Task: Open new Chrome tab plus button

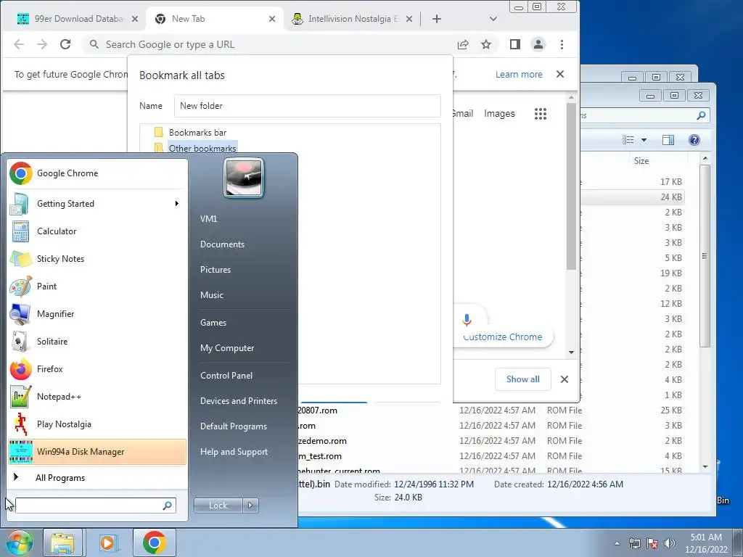Action: 437,19
